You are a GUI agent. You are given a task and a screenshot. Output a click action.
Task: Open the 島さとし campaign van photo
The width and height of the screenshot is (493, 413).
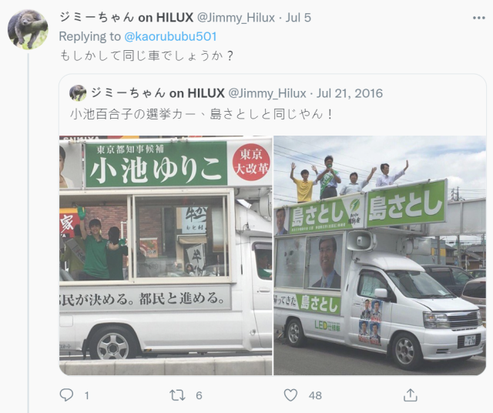point(380,255)
